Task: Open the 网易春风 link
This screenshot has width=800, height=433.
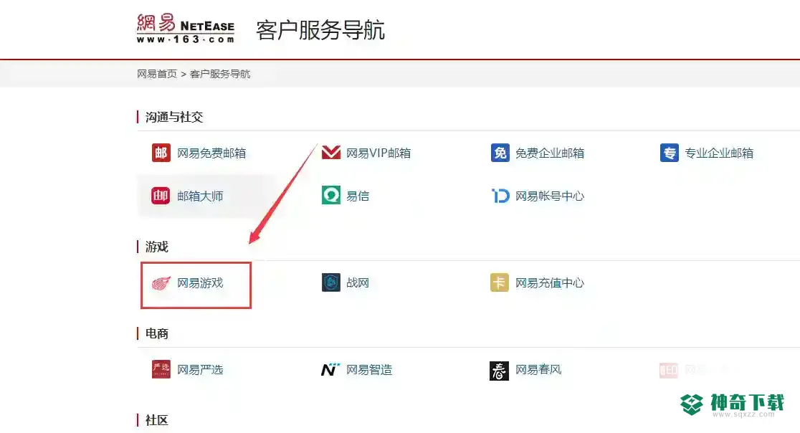Action: [x=538, y=369]
